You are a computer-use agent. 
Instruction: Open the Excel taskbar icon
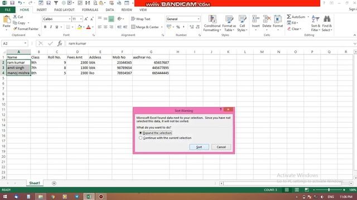pos(89,197)
